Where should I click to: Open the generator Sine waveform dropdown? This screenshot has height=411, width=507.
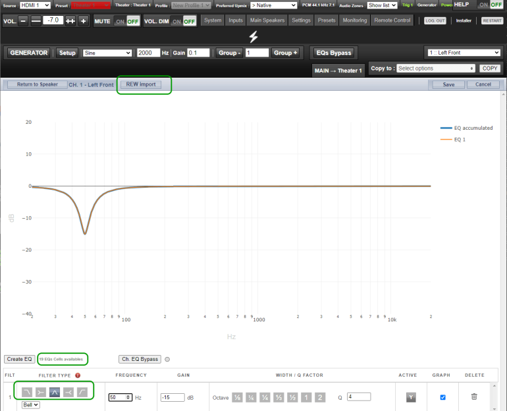[x=107, y=53]
